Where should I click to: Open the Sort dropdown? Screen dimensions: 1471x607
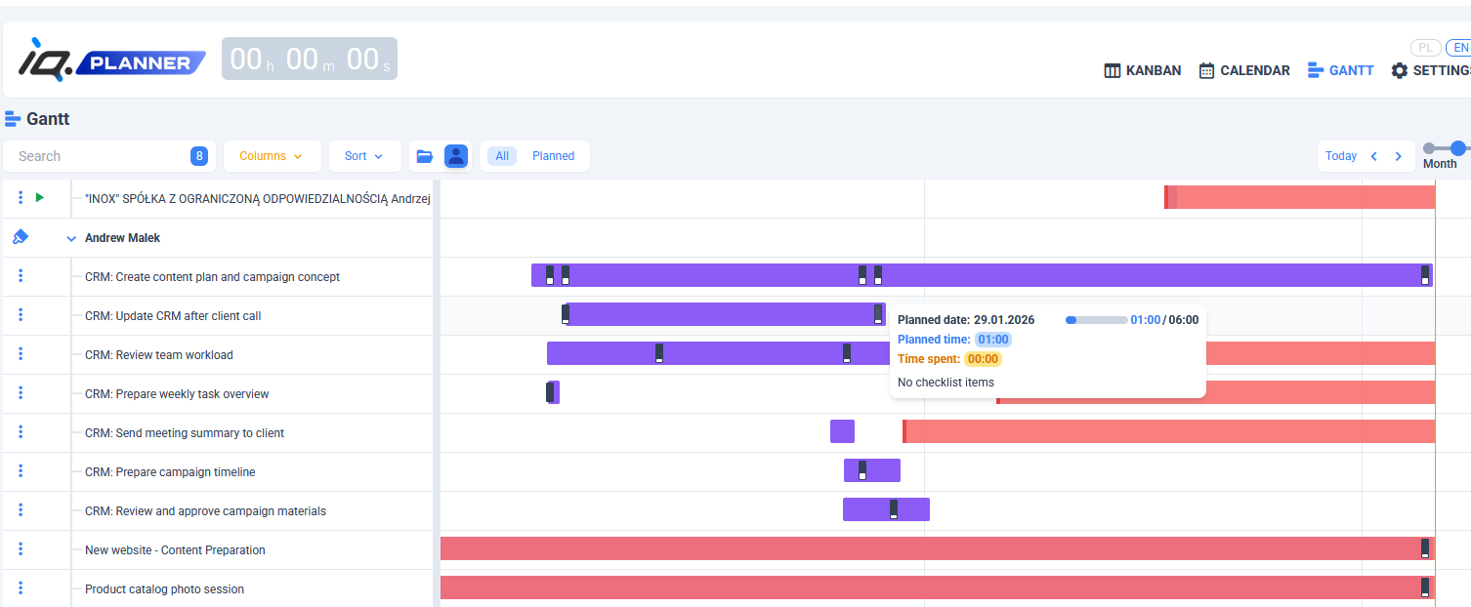[364, 156]
